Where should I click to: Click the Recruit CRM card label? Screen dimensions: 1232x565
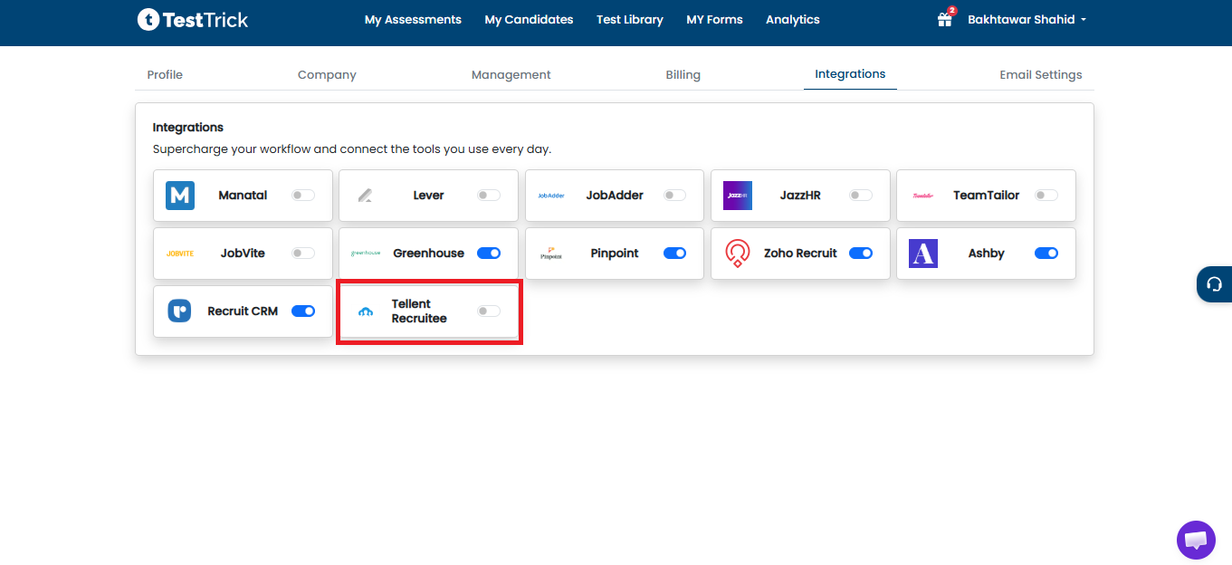[x=243, y=311]
